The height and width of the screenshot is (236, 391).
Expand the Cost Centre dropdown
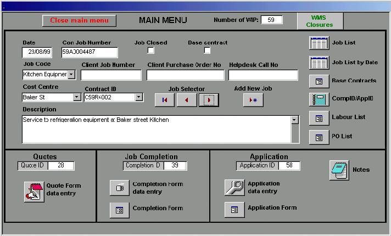(77, 98)
